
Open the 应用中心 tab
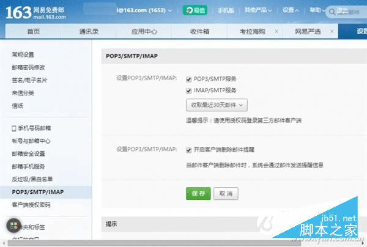144,31
